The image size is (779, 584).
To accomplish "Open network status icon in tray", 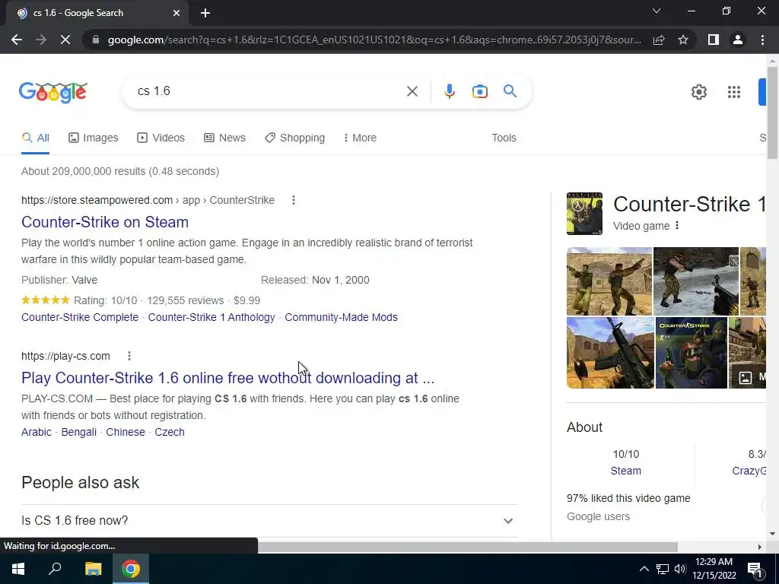I will (x=663, y=569).
